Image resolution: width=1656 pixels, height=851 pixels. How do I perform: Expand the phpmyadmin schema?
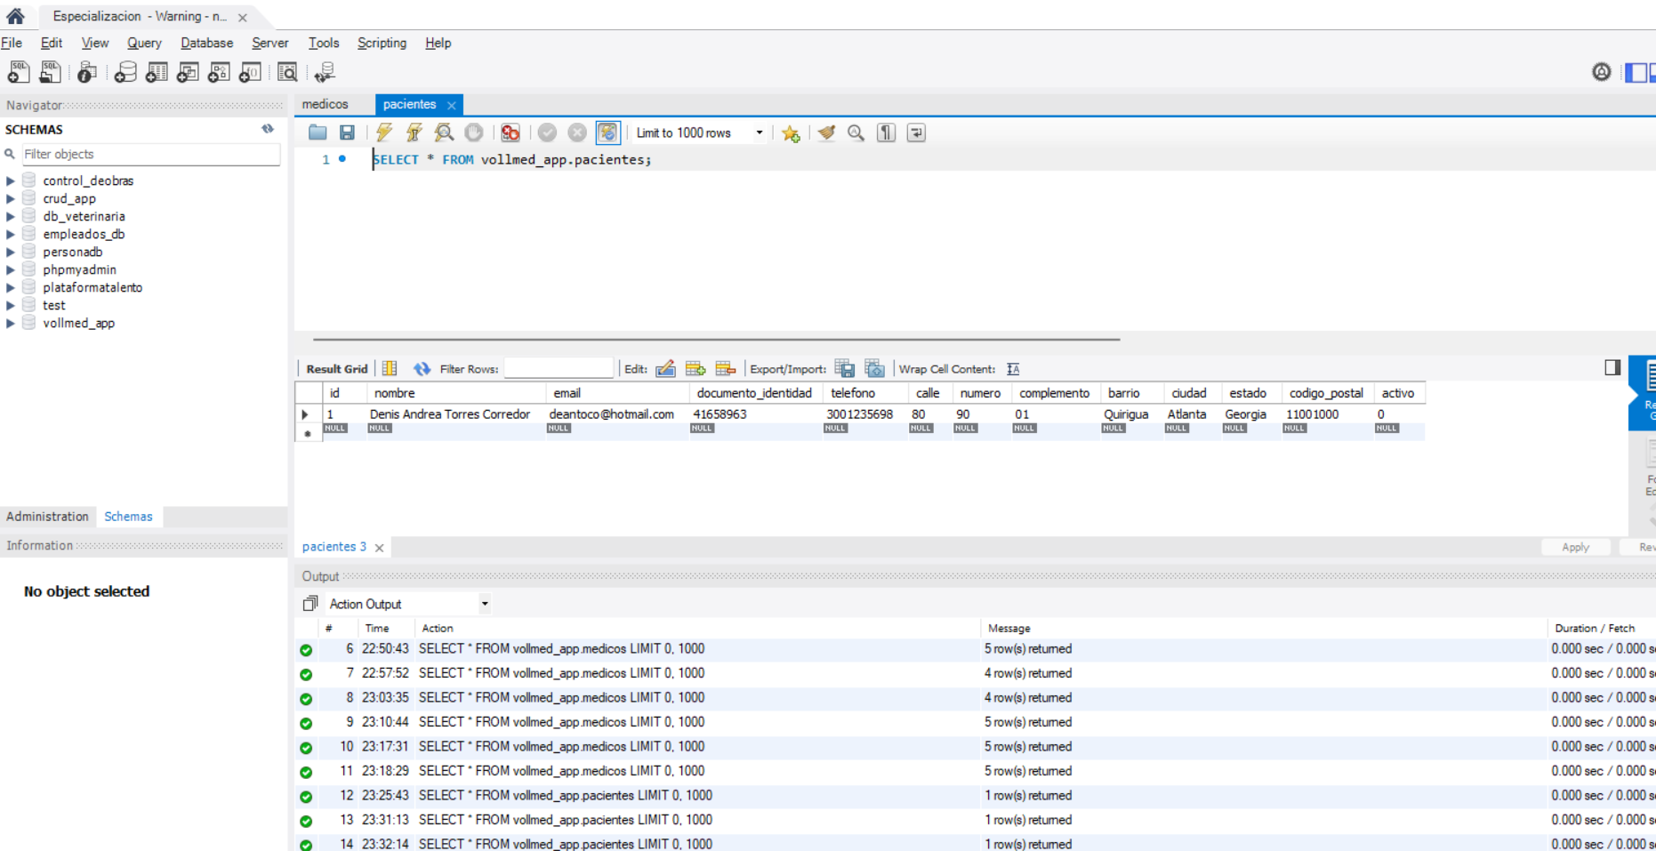(11, 269)
